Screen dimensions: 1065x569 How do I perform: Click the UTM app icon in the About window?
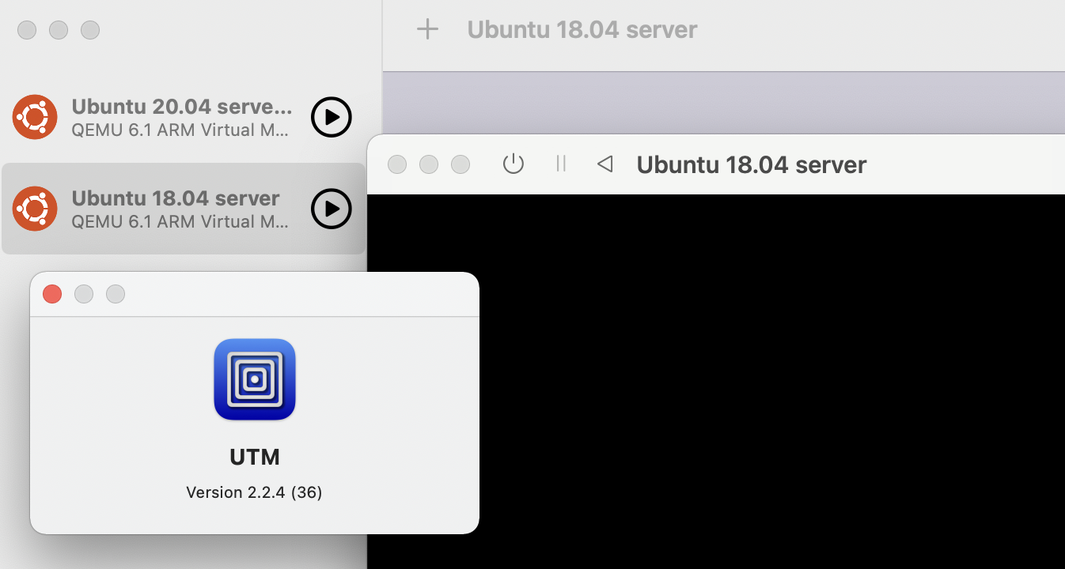pos(254,379)
